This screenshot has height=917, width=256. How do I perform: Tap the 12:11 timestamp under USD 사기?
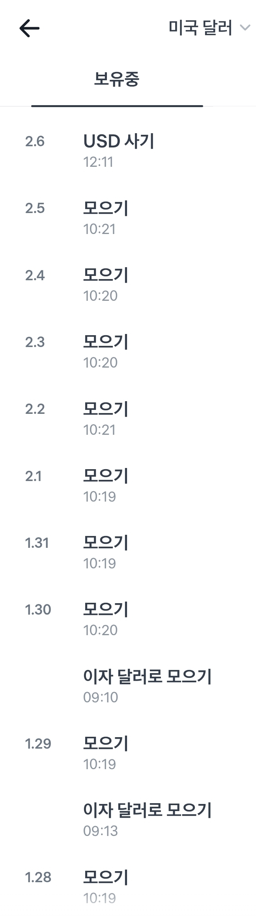pos(98,162)
